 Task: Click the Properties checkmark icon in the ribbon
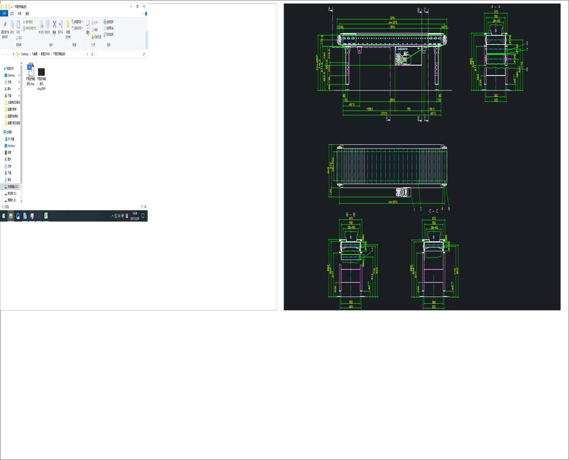point(88,24)
